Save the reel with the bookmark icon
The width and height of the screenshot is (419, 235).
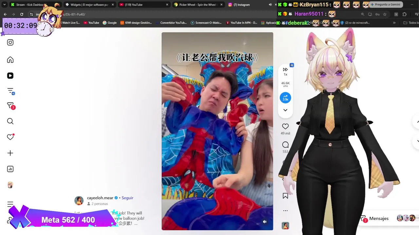285,196
